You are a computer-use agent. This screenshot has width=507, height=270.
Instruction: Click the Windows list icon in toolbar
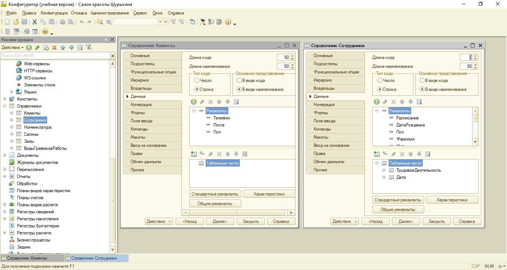[192, 22]
